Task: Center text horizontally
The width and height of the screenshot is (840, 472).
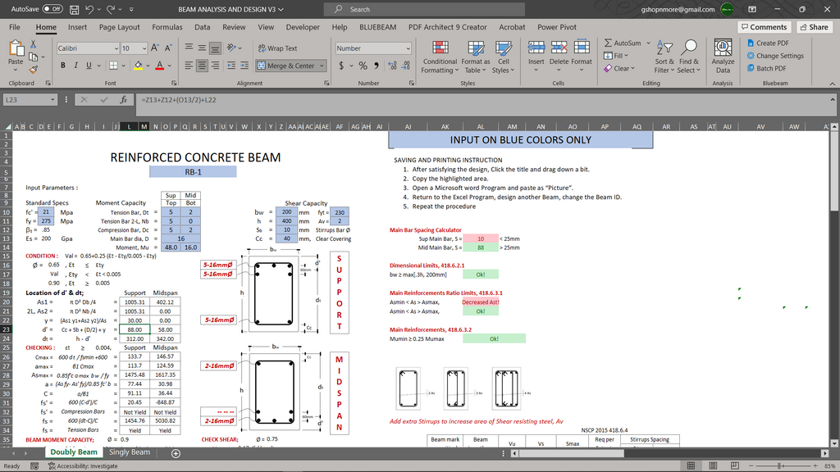Action: (x=202, y=66)
